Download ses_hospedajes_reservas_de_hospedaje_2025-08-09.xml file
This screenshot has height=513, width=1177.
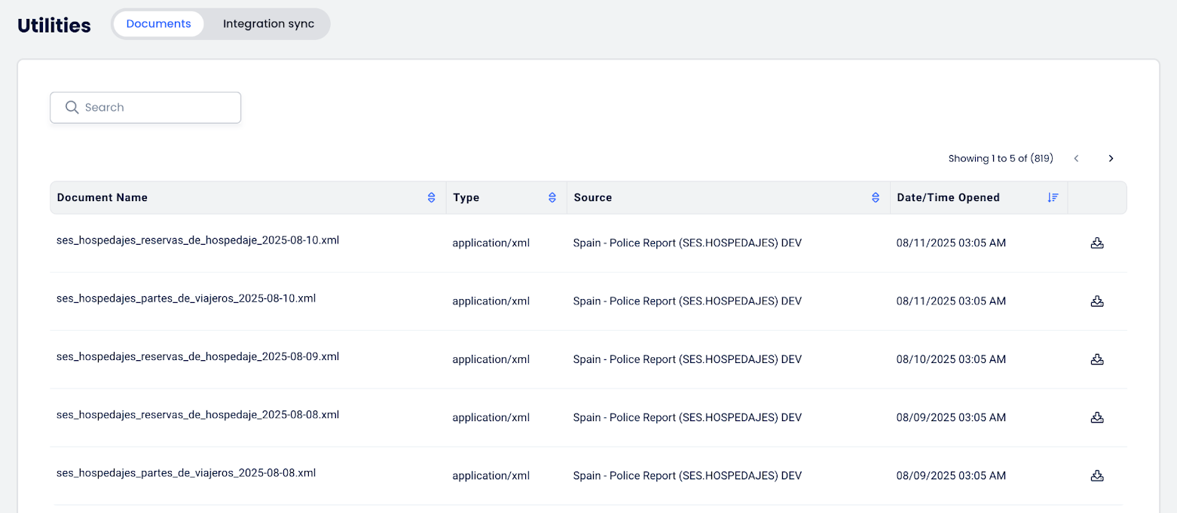point(1097,359)
